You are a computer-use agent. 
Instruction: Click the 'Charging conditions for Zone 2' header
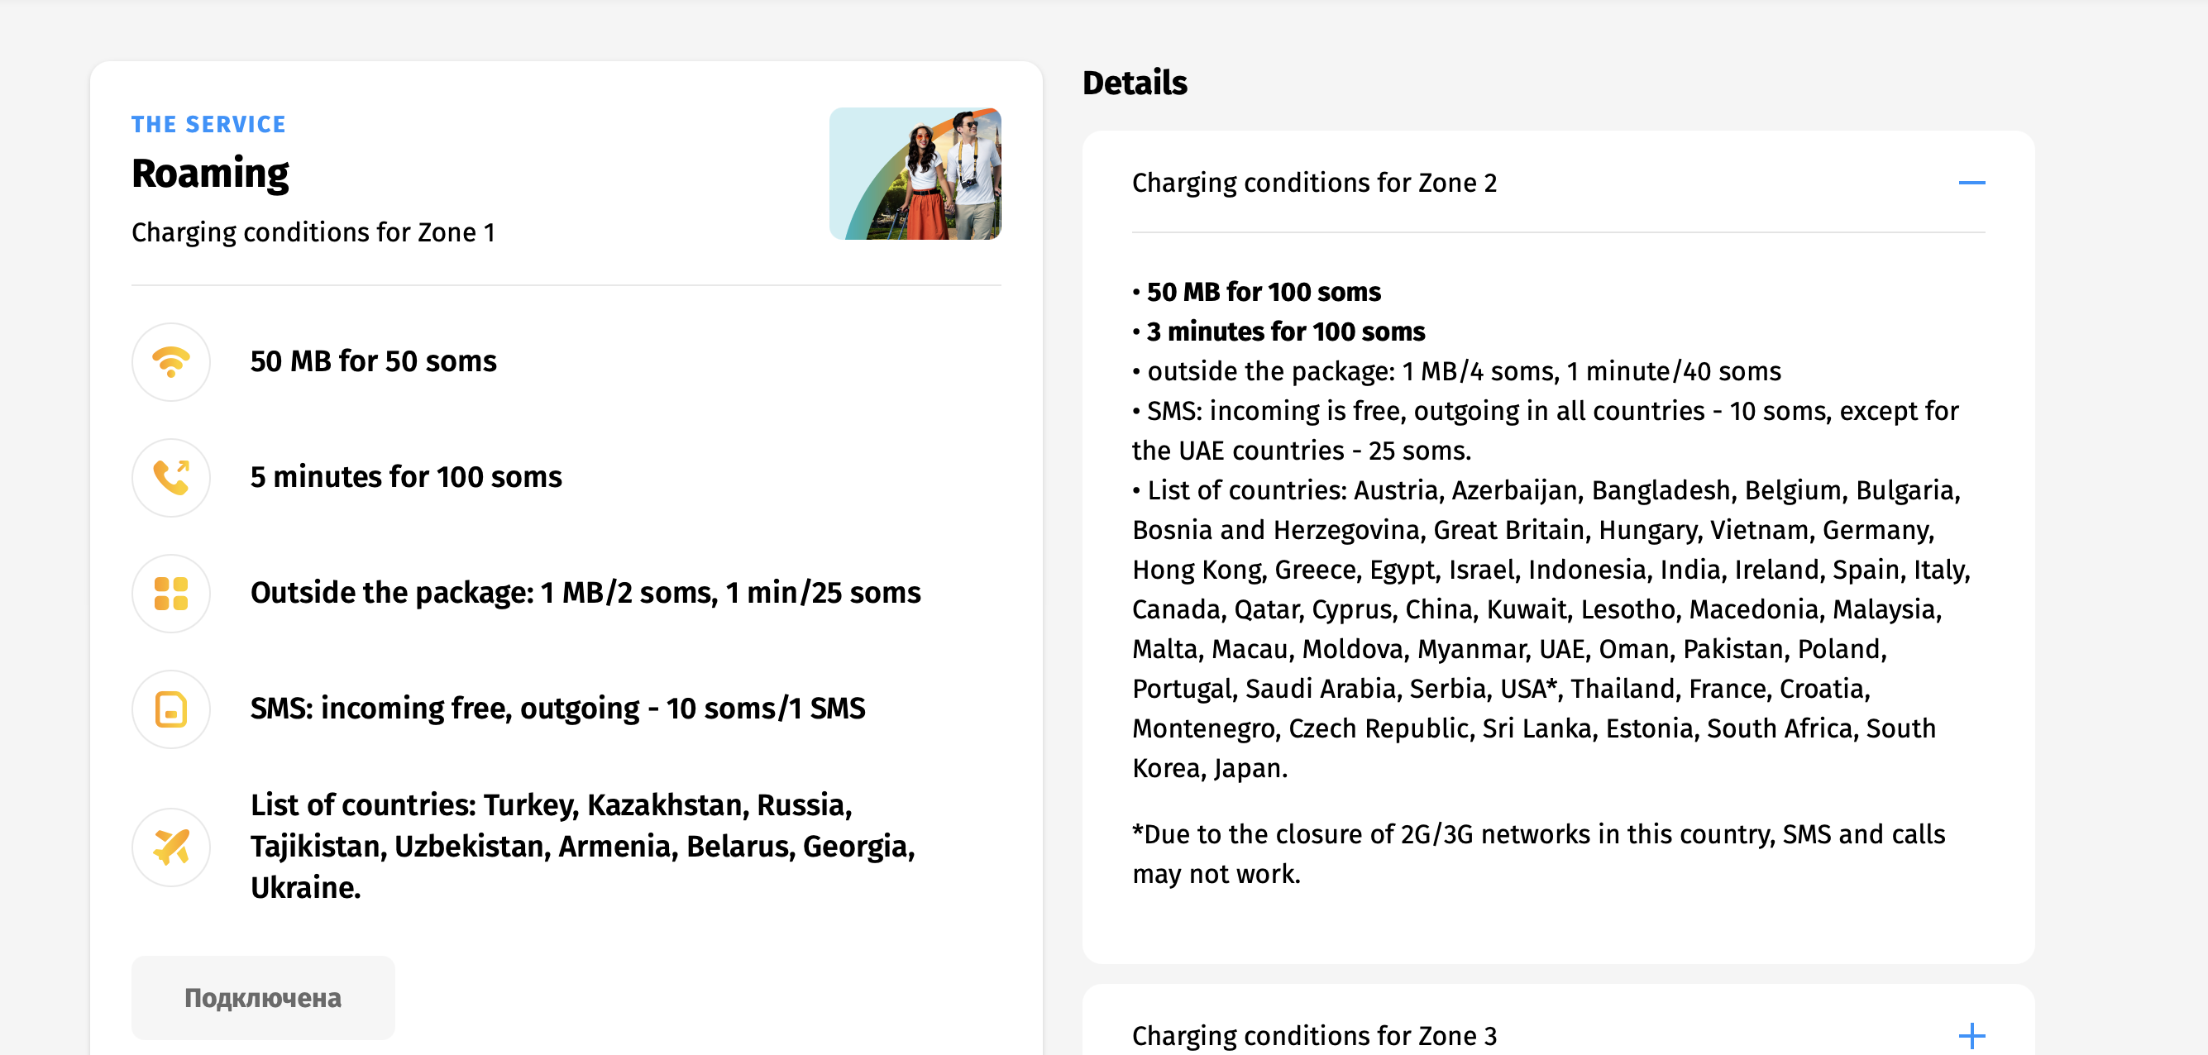click(x=1313, y=183)
